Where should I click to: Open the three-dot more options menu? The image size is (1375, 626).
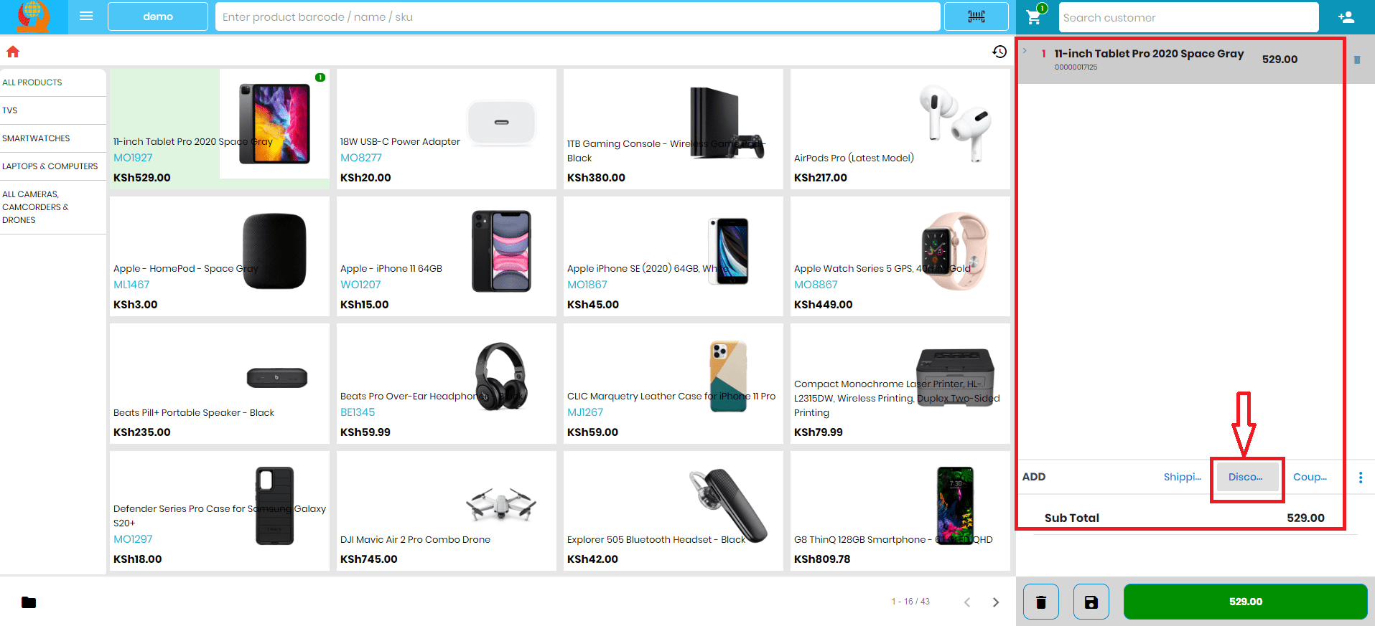pyautogui.click(x=1361, y=478)
